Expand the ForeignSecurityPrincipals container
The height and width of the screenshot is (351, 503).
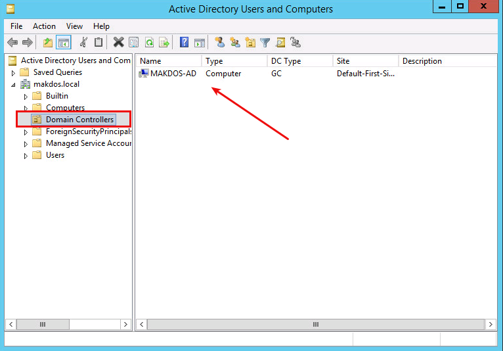click(26, 132)
